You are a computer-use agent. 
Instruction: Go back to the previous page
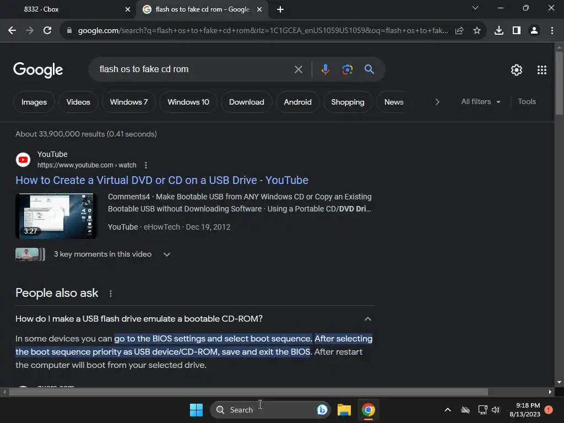click(x=12, y=31)
